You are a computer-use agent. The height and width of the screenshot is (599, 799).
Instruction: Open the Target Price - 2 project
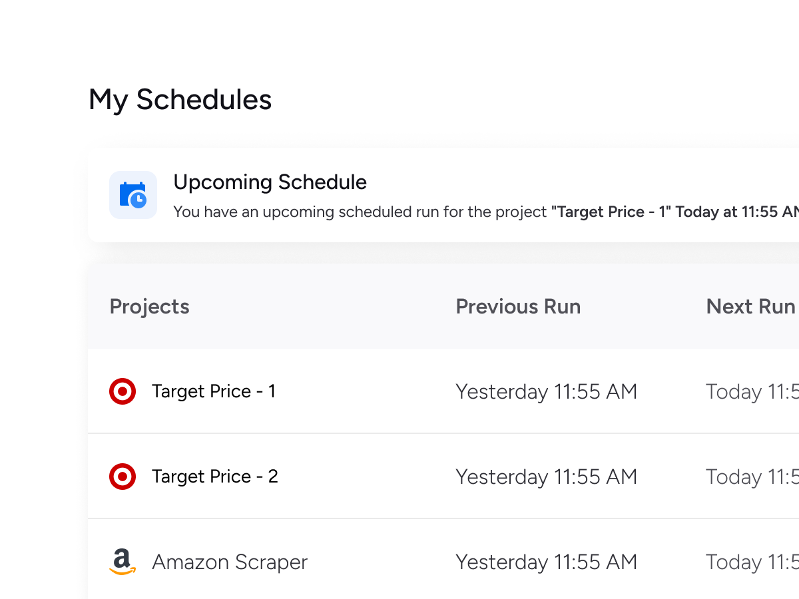(214, 477)
